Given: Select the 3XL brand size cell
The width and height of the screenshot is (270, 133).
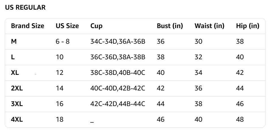Looking at the screenshot, I should 17,104.
